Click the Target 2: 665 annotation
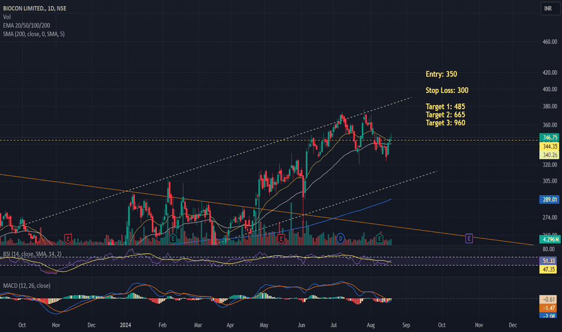Screen dimensions: 562x332 (445, 115)
